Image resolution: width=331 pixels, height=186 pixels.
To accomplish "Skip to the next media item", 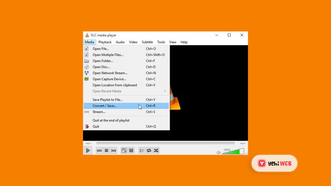I will (113, 150).
